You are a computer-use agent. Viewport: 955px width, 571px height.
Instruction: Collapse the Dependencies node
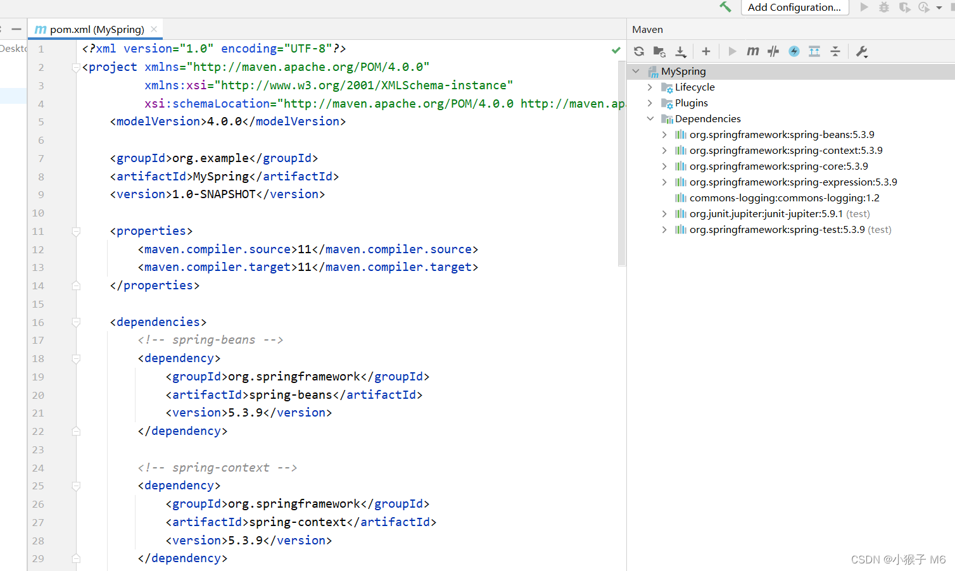pyautogui.click(x=650, y=118)
